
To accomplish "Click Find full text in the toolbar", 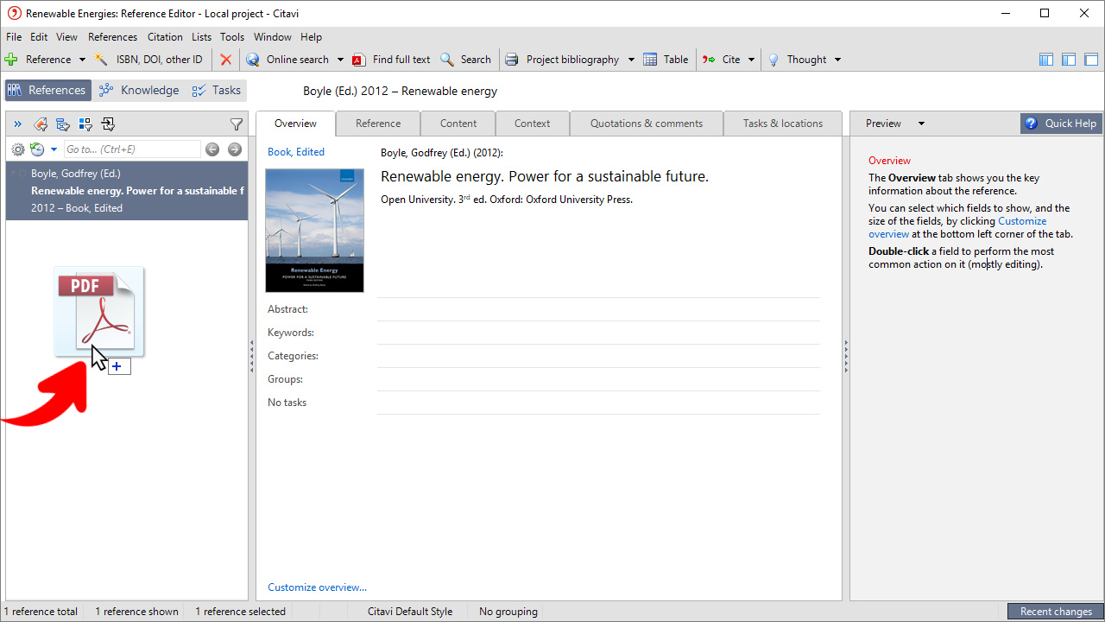I will click(391, 60).
